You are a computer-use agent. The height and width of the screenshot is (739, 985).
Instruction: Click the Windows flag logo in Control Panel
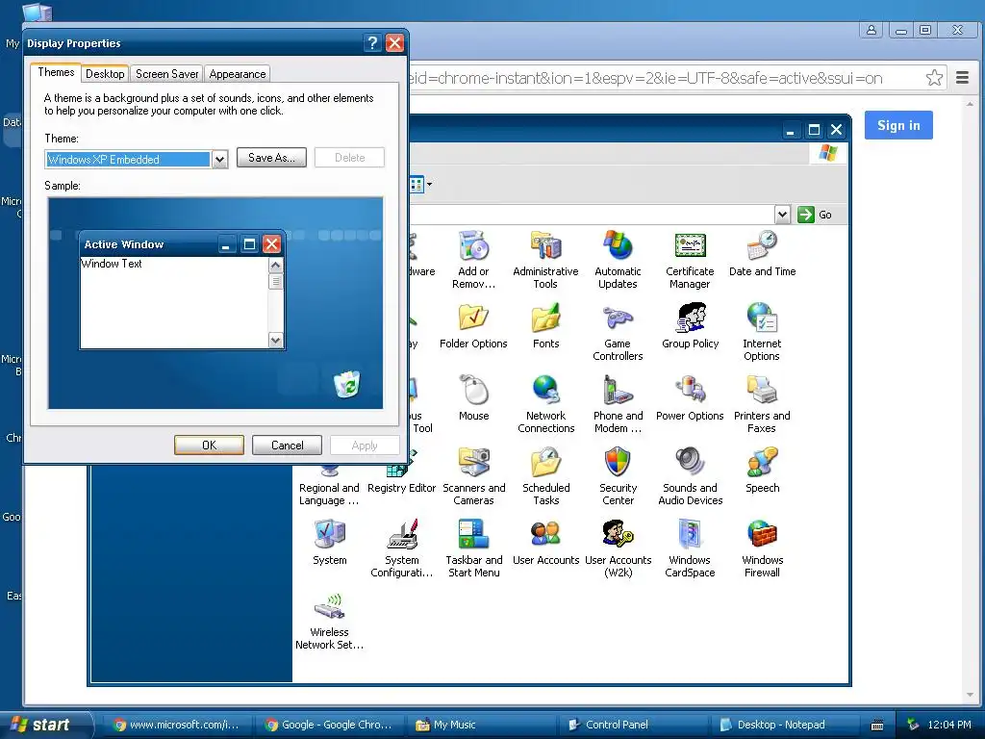click(828, 153)
